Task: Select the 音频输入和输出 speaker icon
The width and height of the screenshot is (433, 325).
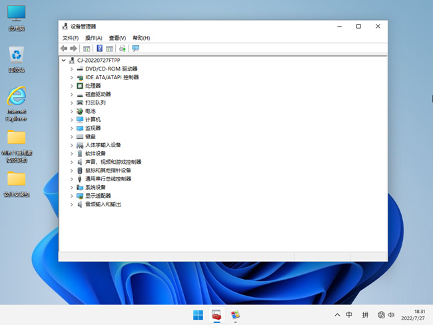Action: (80, 204)
